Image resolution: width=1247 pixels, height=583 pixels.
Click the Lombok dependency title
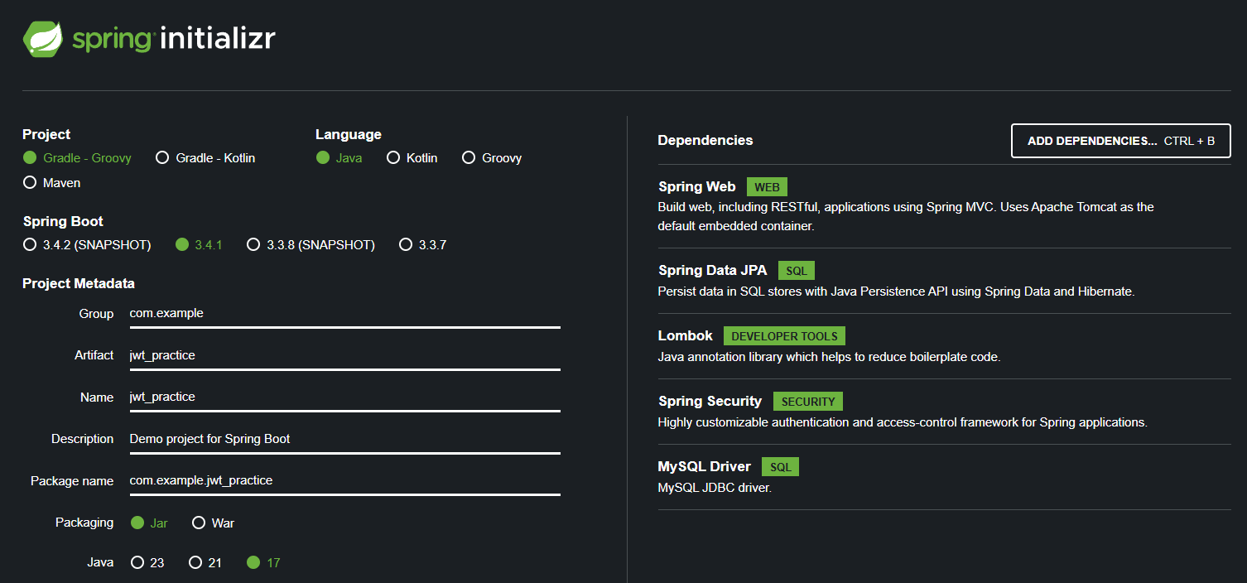pos(686,335)
